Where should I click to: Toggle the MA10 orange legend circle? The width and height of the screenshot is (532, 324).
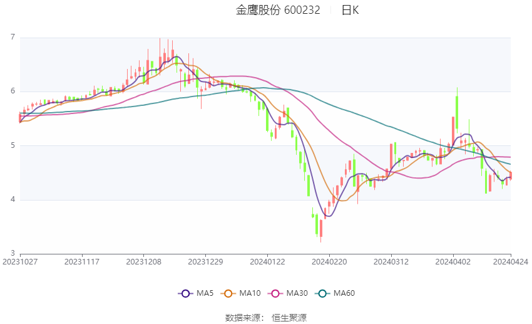(228, 293)
